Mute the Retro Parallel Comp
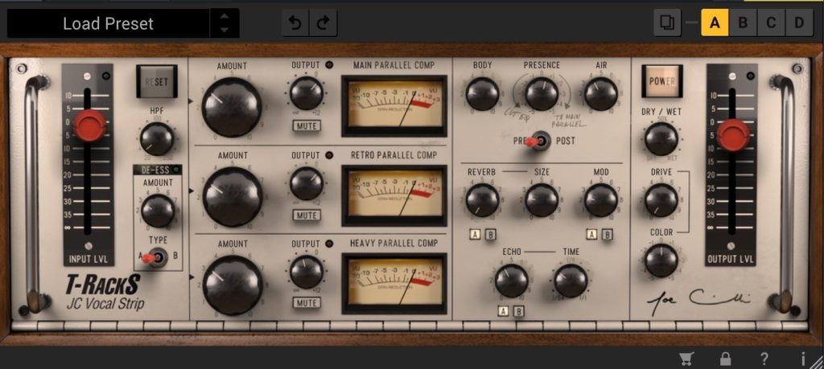Screen dimensions: 824x369 pos(306,215)
